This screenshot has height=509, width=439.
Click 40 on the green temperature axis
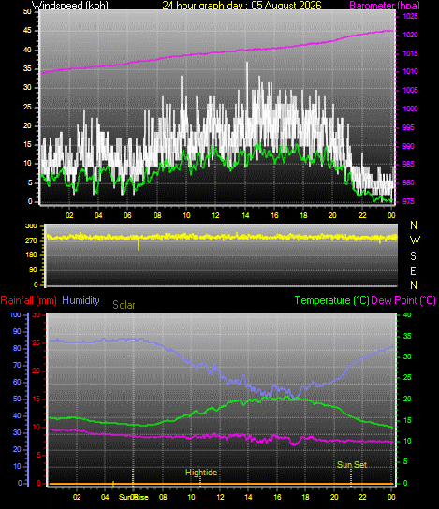407,315
